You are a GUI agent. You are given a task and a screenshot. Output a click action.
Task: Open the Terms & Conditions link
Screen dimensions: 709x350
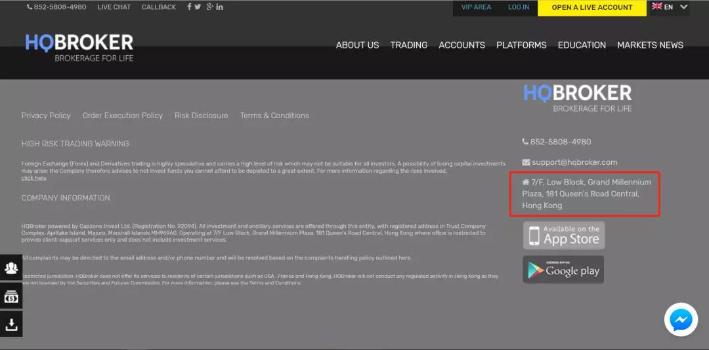[274, 116]
